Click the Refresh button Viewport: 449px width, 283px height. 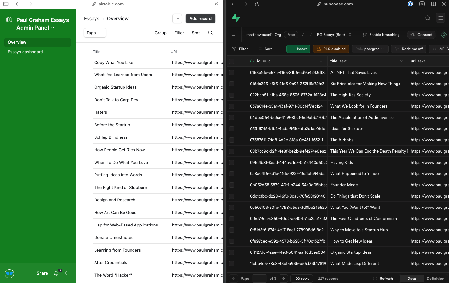pyautogui.click(x=383, y=279)
